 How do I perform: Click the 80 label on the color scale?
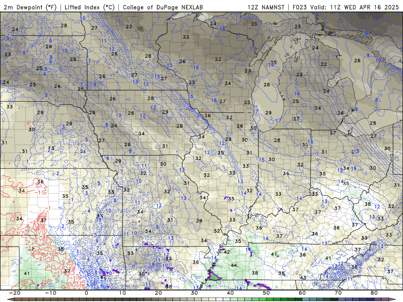pos(374,293)
